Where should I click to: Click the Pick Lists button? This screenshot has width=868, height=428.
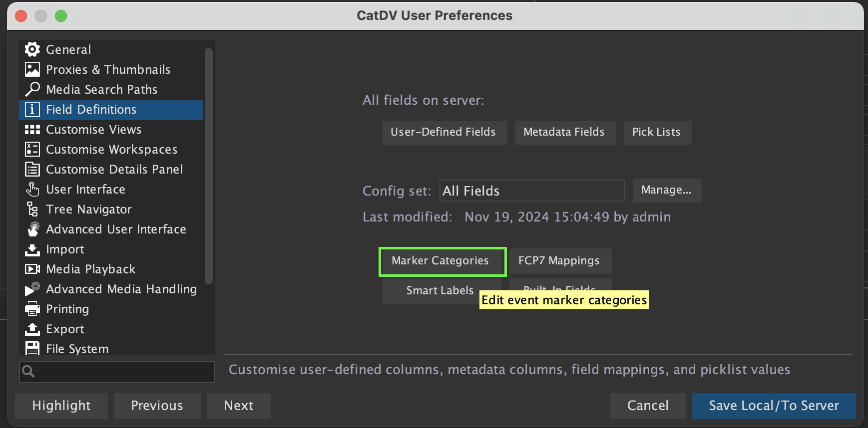658,132
